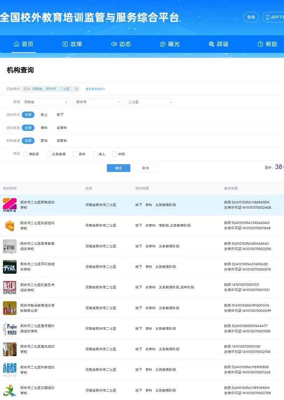Open 郑州市二七区平行线培训学校 name
Image resolution: width=284 pixels, height=400 pixels.
[37, 267]
